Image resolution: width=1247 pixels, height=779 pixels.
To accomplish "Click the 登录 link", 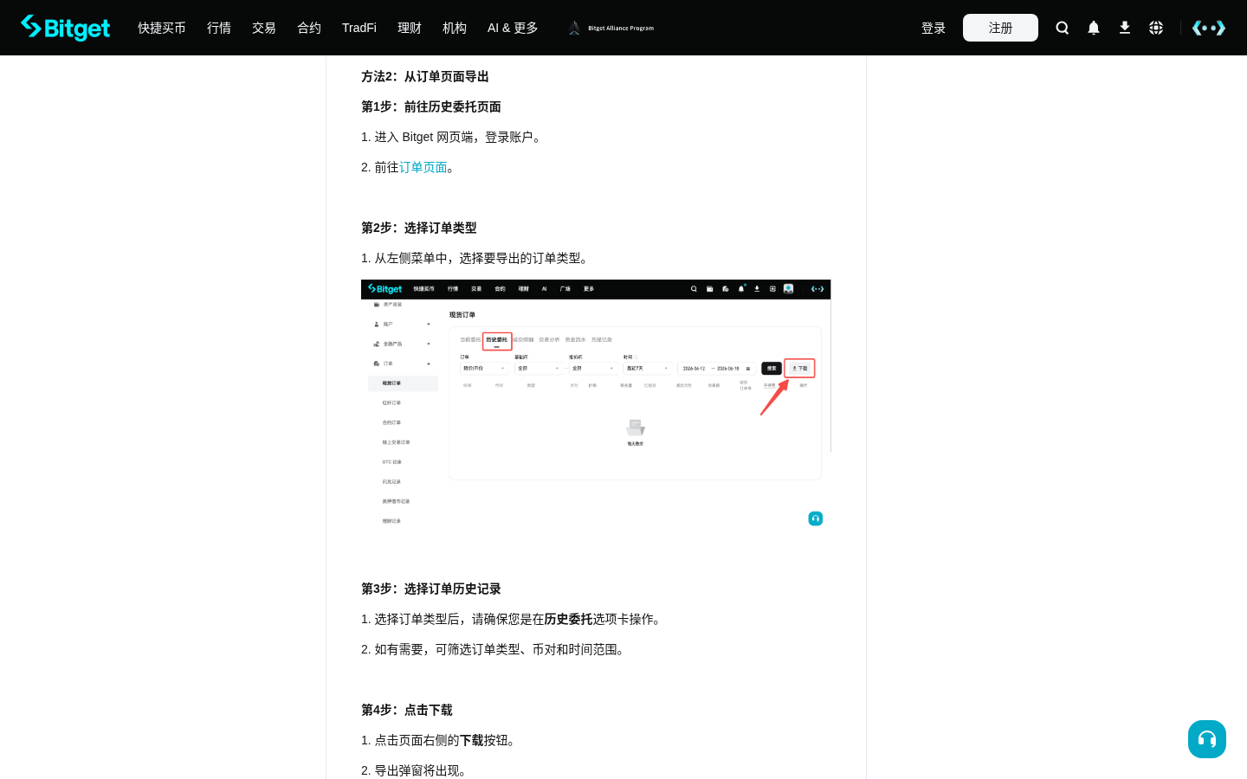I will click(934, 28).
